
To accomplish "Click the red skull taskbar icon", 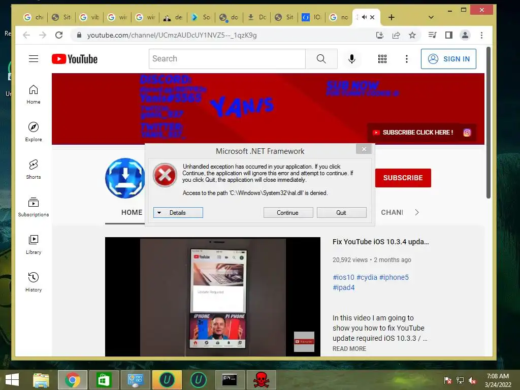I will tap(262, 380).
